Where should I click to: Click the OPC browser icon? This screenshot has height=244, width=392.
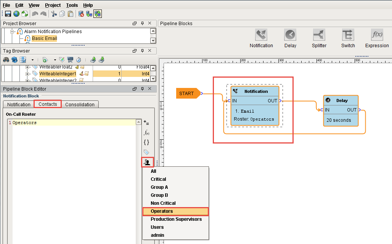[x=70, y=60]
